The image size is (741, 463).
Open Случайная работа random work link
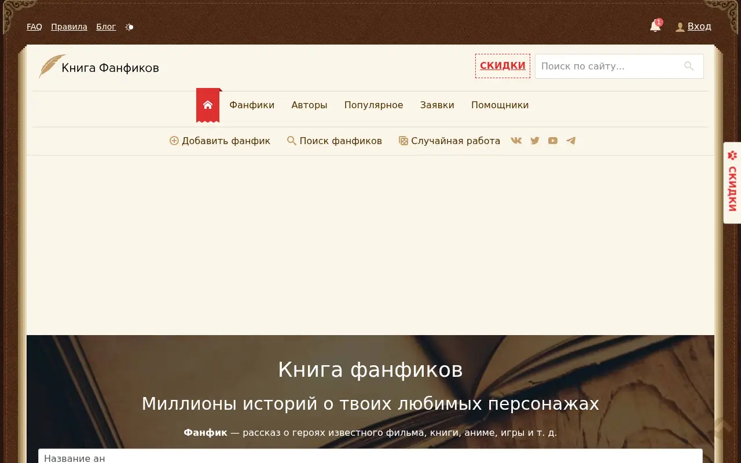point(449,141)
